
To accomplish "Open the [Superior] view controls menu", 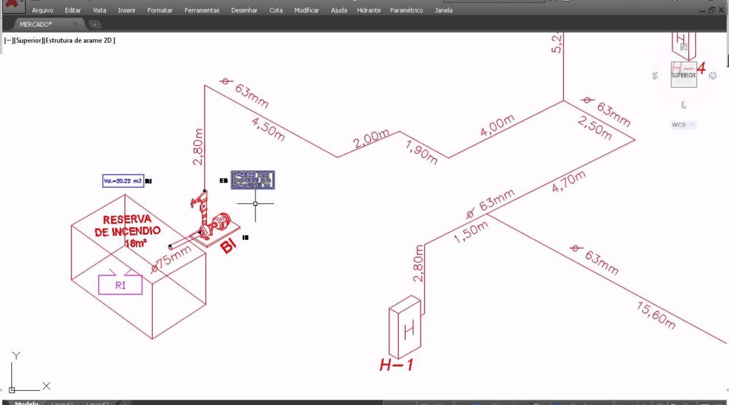I will click(29, 40).
